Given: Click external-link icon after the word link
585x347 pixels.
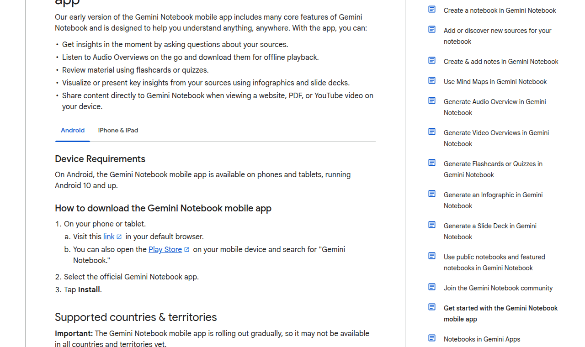Looking at the screenshot, I should [119, 237].
